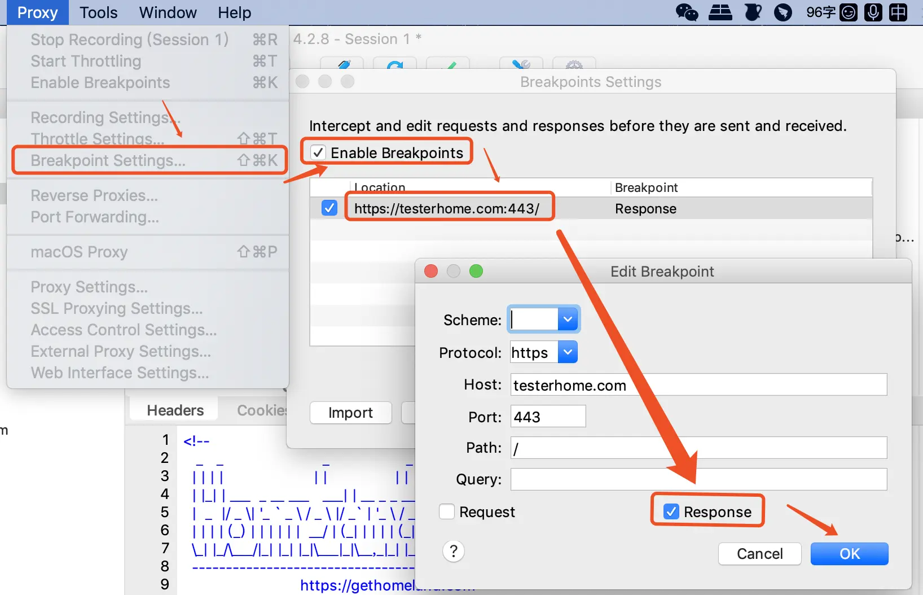
Task: Click Cancel in Edit Breakpoint
Action: point(759,554)
